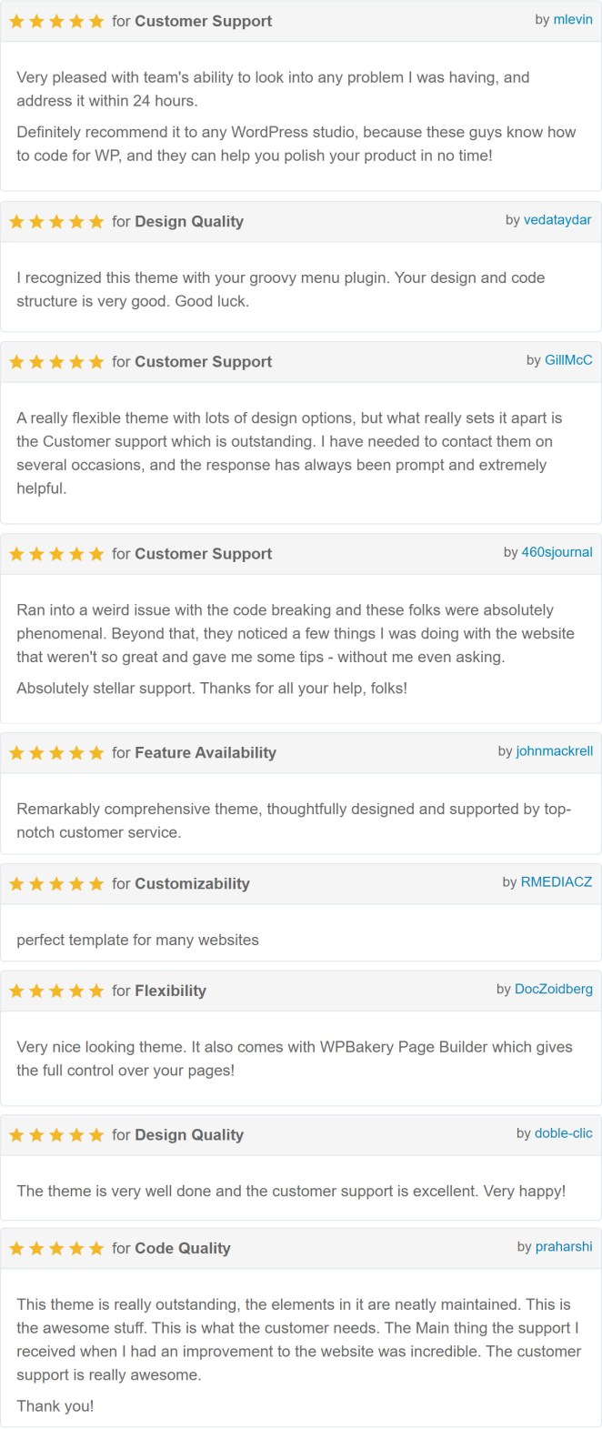The width and height of the screenshot is (602, 1429).
Task: Open doble-clic's profile link
Action: coord(564,1132)
